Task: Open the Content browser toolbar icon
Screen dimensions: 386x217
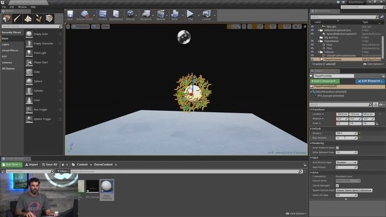Action: tap(103, 15)
